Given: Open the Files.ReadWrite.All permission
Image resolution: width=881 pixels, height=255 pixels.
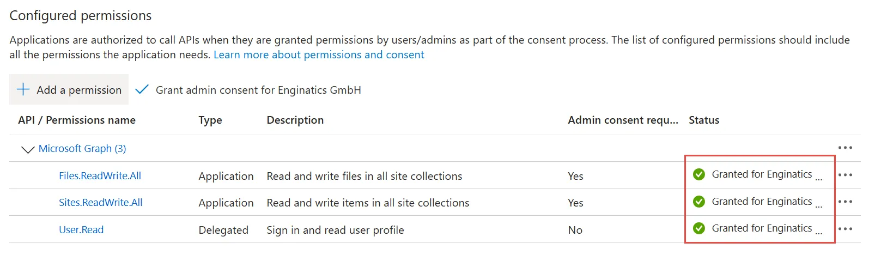Looking at the screenshot, I should 100,175.
